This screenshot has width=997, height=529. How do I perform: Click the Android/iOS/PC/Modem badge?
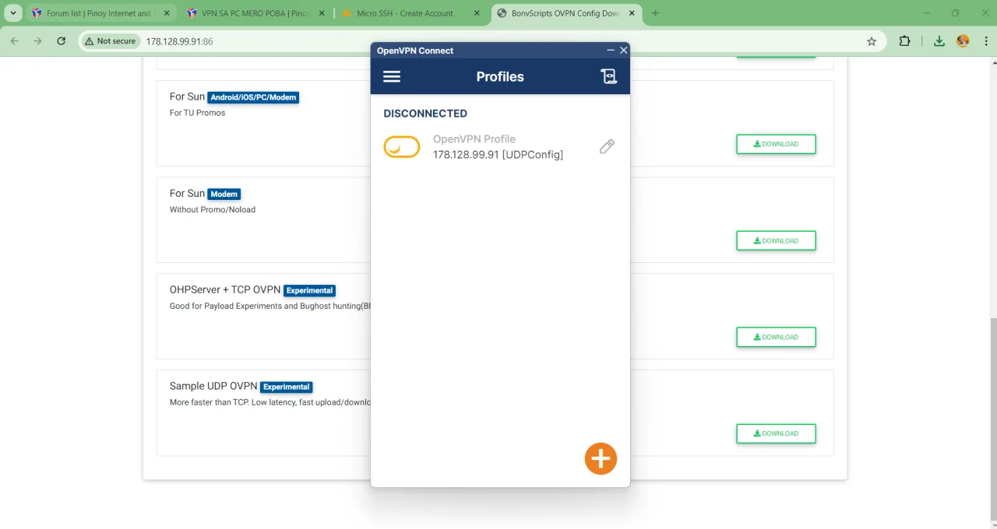point(253,97)
